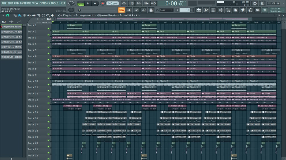Select the Paint brush tool in playlist toolbar
The width and height of the screenshot is (286, 160).
[20, 15]
